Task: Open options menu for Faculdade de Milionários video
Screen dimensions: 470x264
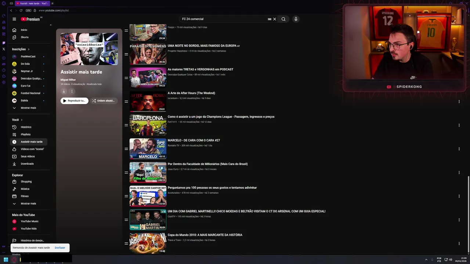Action: point(459,173)
